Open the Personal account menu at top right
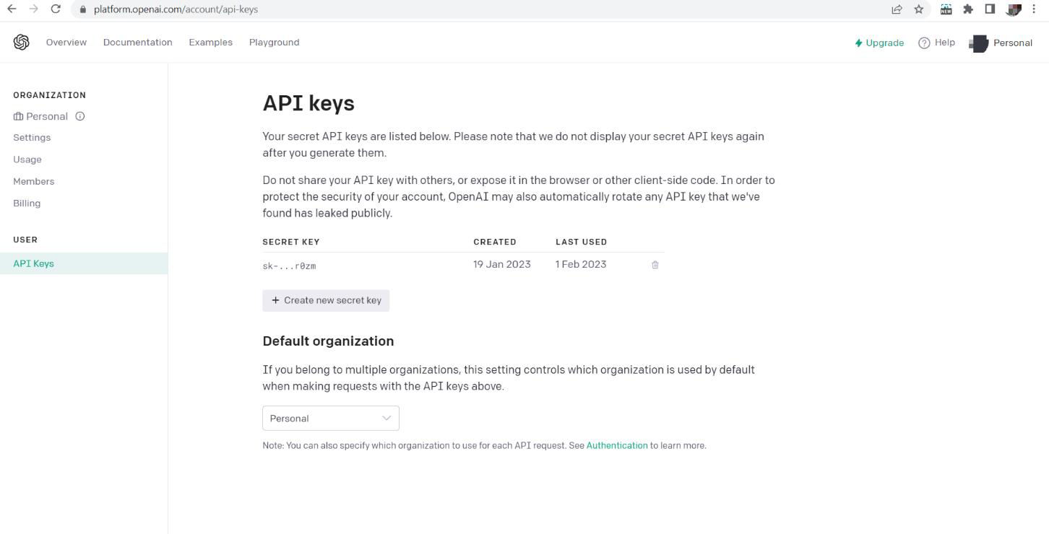 pyautogui.click(x=1001, y=43)
